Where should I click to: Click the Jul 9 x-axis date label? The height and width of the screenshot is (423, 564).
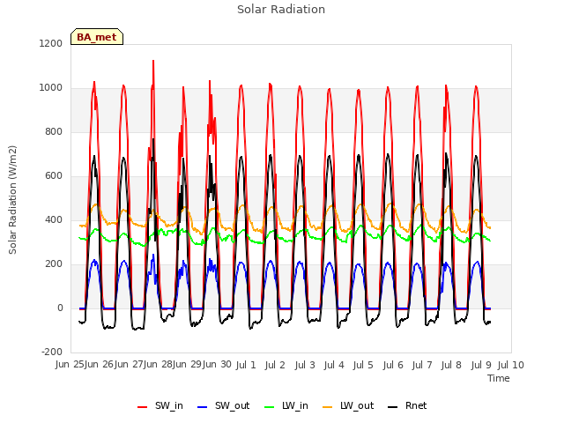click(481, 366)
